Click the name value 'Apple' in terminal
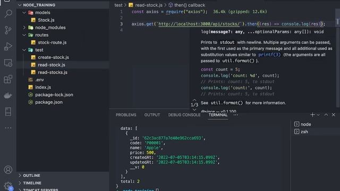The width and height of the screenshot is (340, 191). pos(152,147)
